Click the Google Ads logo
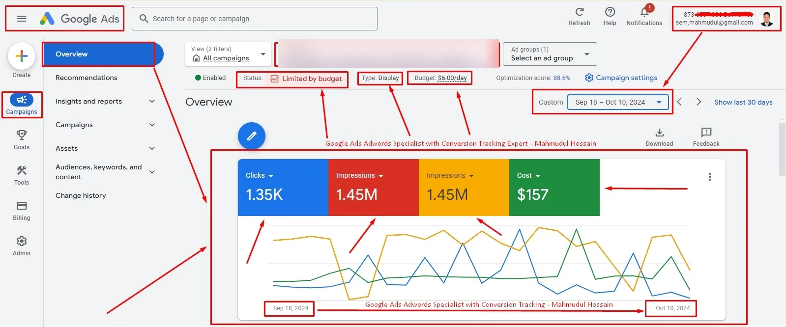The height and width of the screenshot is (327, 786). [x=79, y=19]
